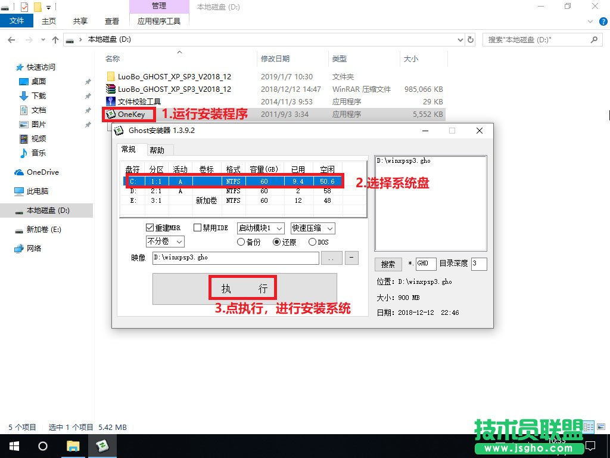The height and width of the screenshot is (458, 610).
Task: Open the 快速压缩 dropdown
Action: tap(313, 227)
